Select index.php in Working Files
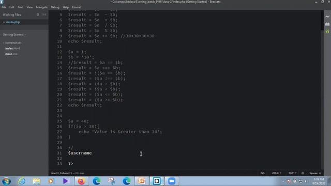 click(x=13, y=22)
